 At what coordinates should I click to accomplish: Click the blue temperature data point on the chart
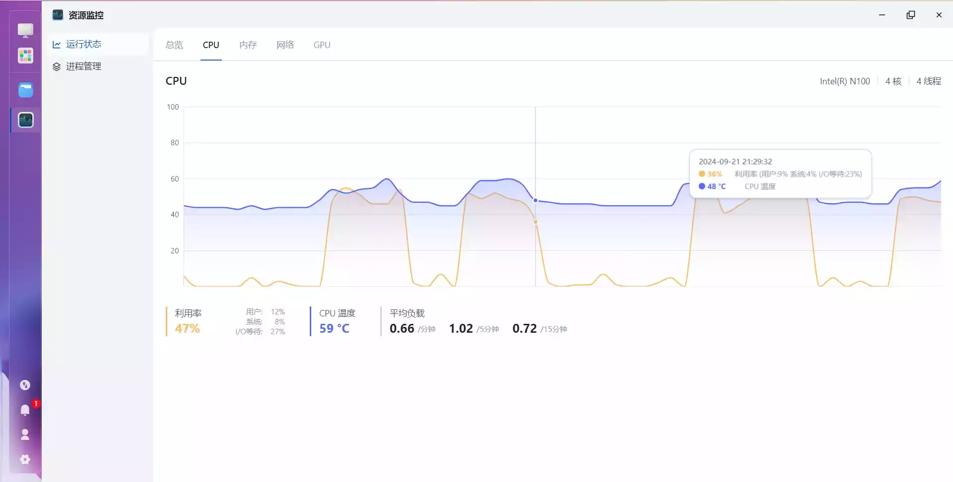(535, 200)
